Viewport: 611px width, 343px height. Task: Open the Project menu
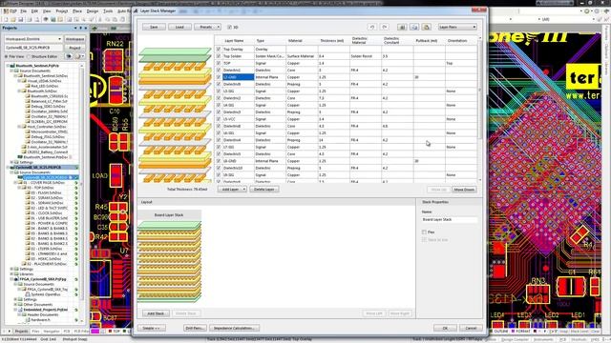tap(61, 11)
